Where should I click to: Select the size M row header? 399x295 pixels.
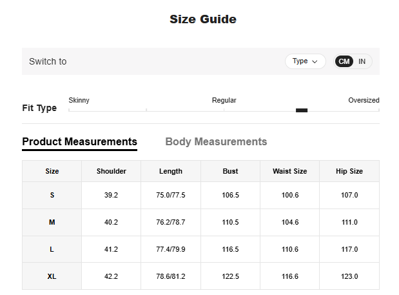click(52, 222)
